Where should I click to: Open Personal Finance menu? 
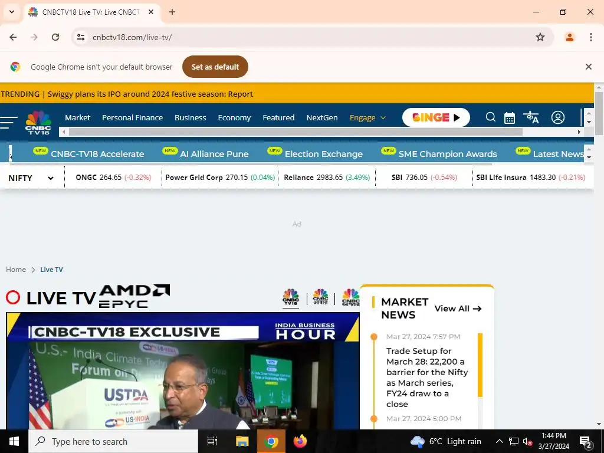tap(133, 117)
